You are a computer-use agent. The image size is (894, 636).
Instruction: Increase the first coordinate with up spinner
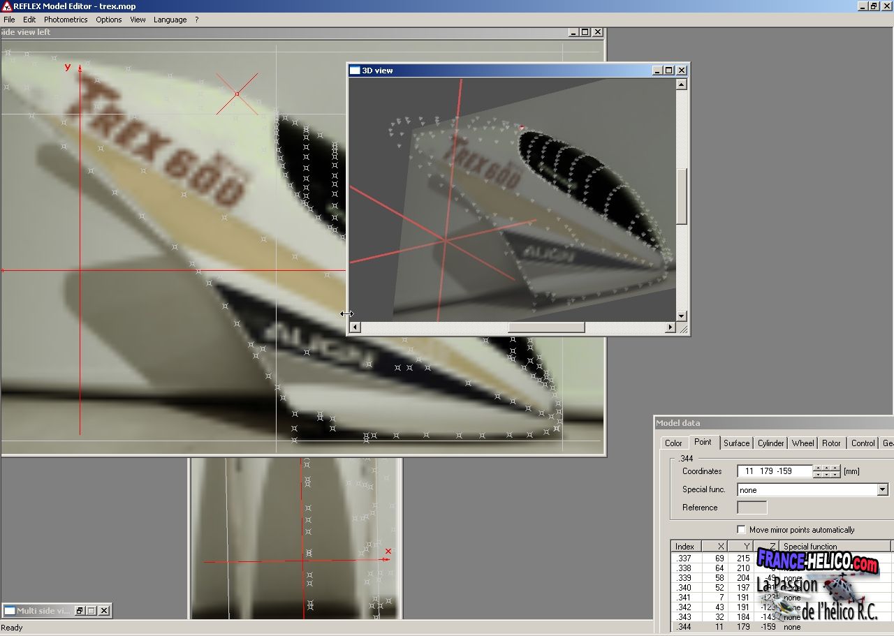point(819,468)
